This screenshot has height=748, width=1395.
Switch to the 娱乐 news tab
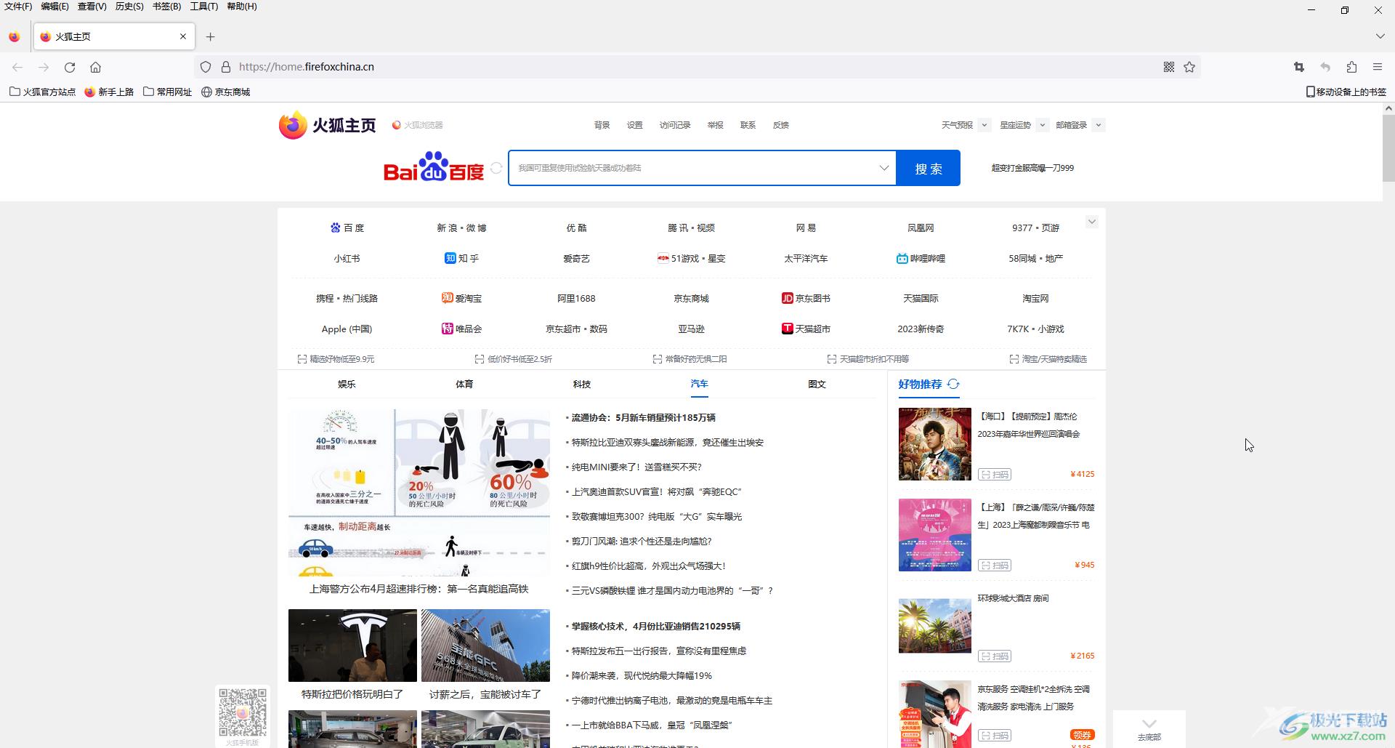point(347,384)
